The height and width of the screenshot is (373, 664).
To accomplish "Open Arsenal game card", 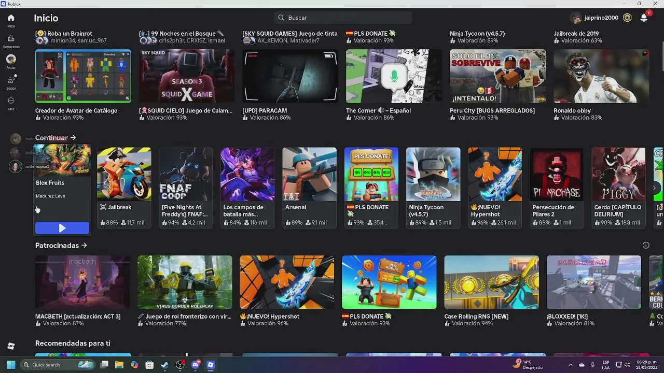I will [309, 188].
